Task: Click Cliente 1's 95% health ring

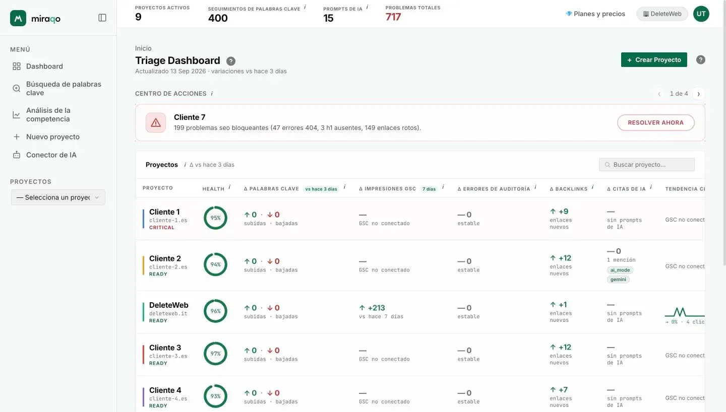Action: coord(215,218)
